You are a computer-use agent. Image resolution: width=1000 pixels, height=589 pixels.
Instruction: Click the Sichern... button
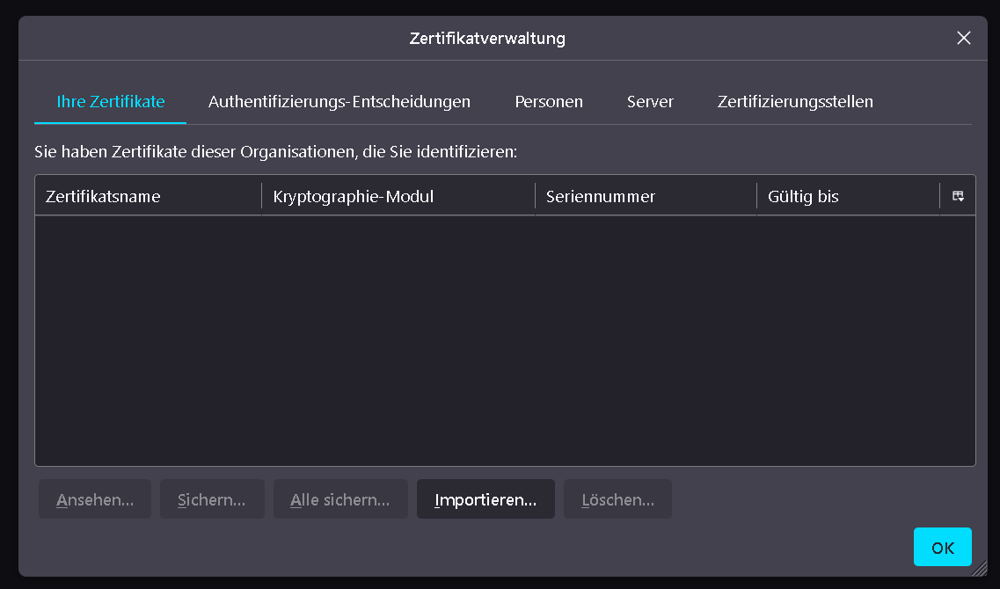pyautogui.click(x=212, y=499)
